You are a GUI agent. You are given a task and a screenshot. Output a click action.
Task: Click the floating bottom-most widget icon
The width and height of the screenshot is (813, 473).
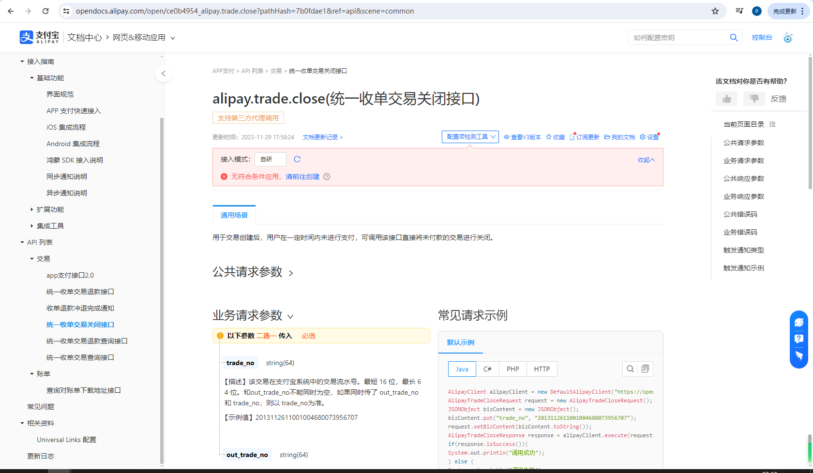point(799,355)
